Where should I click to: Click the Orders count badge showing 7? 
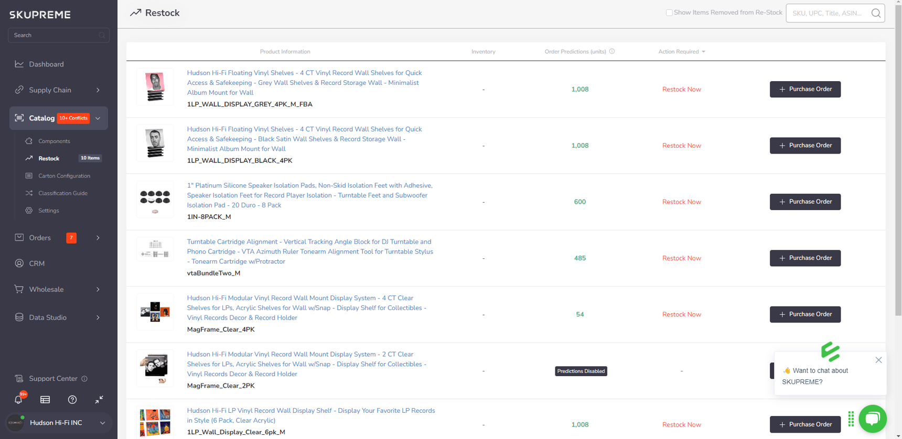tap(71, 238)
